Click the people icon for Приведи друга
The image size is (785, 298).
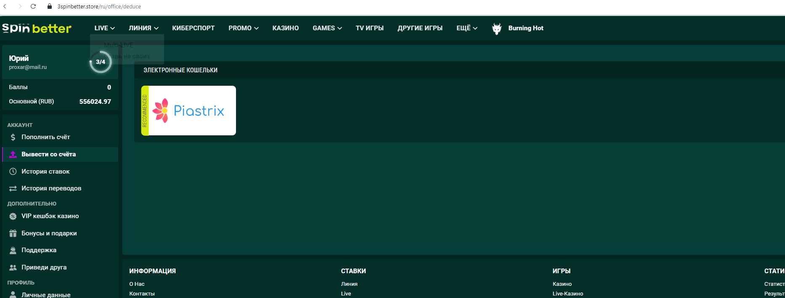pos(13,267)
